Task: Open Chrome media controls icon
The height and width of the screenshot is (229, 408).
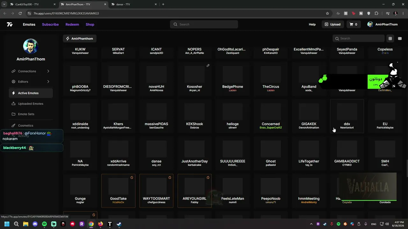Action: [x=388, y=13]
